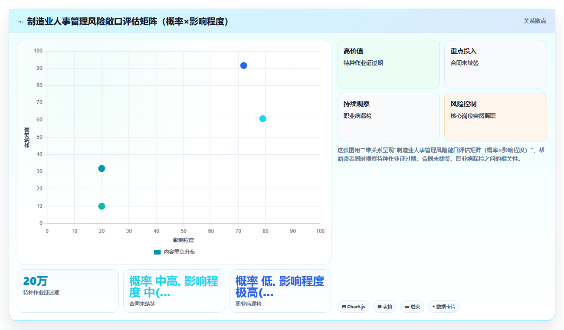This screenshot has height=330, width=564.
Task: Click the chart title 制造业人事管理风险敞口评估矩阵
Action: tap(128, 21)
